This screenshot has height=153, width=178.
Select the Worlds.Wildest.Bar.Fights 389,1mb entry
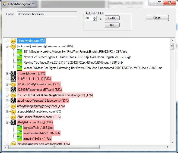coord(93,68)
